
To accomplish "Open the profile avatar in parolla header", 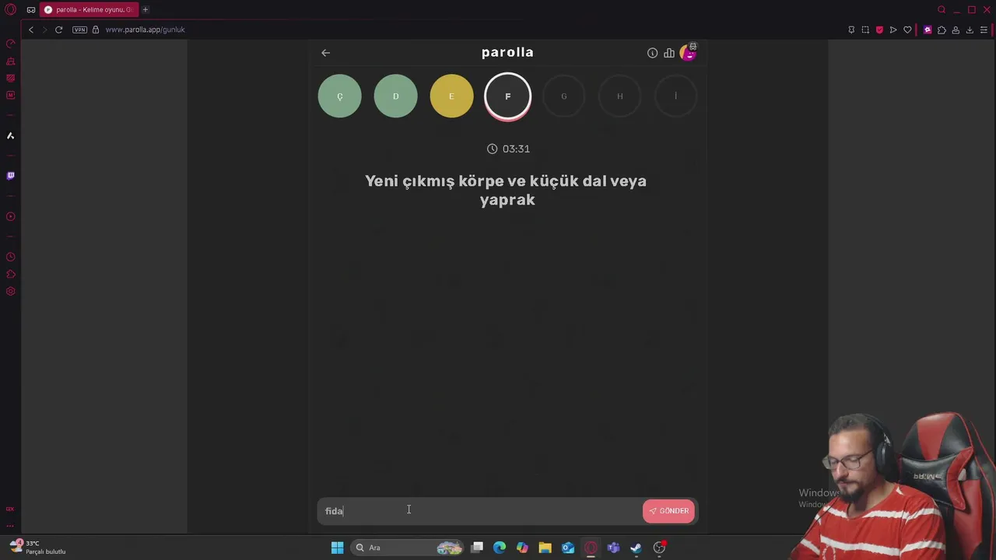I will tap(688, 52).
